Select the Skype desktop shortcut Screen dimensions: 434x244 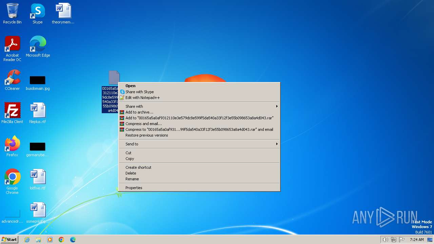click(38, 14)
